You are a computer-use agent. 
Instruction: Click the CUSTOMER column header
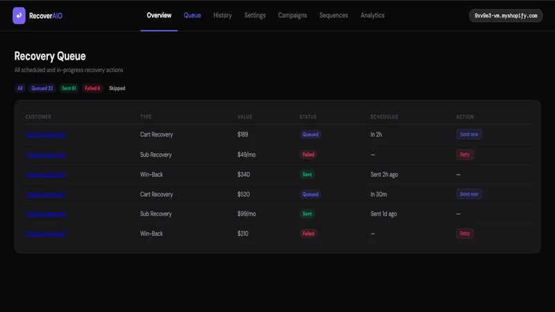point(38,116)
